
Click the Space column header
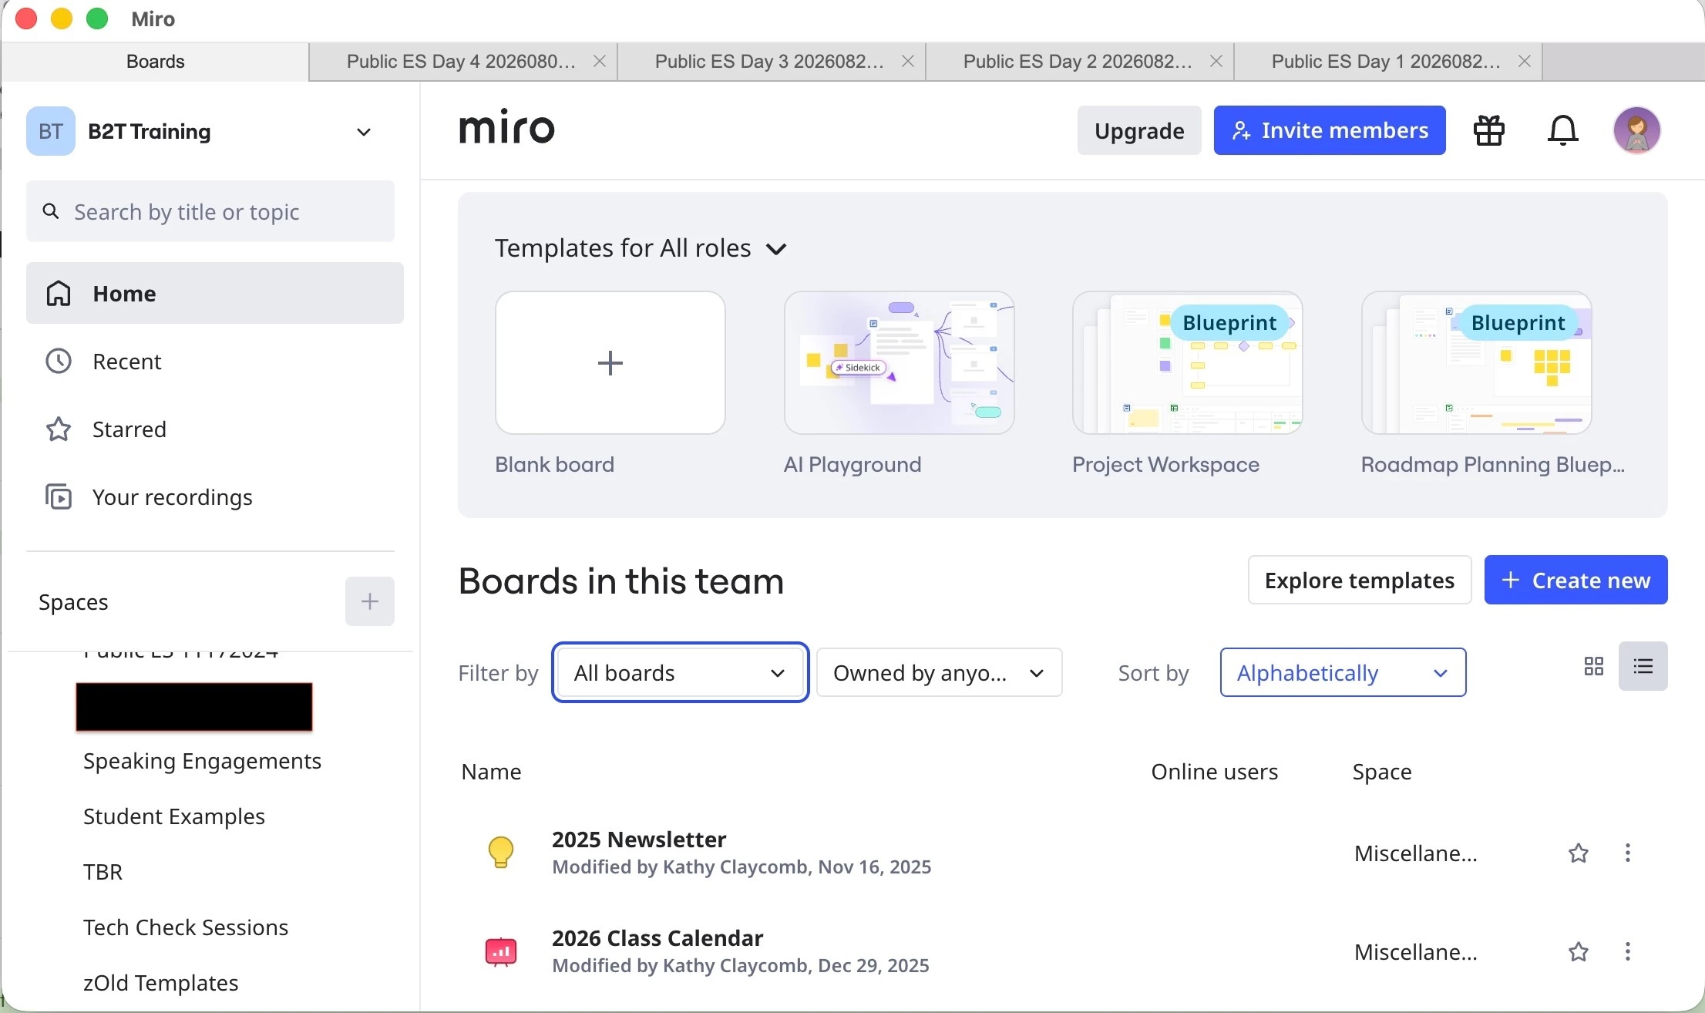click(1383, 773)
